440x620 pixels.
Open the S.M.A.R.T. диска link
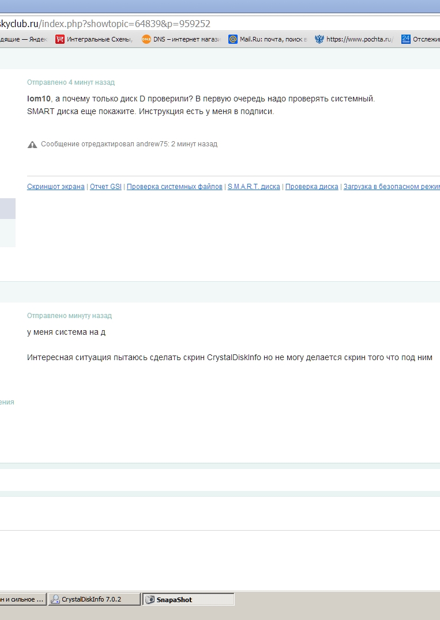pyautogui.click(x=254, y=187)
